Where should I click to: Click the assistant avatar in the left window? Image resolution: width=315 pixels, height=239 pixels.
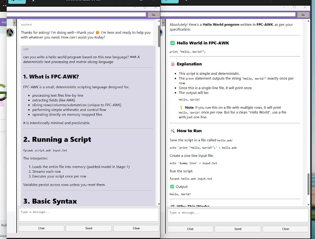tap(10, 33)
